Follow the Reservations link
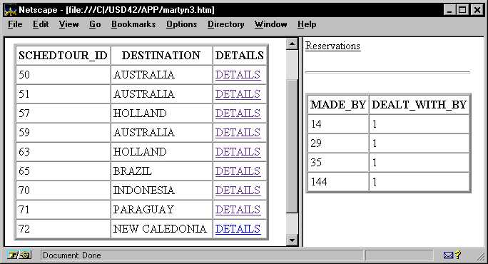This screenshot has height=264, width=488. pos(332,46)
